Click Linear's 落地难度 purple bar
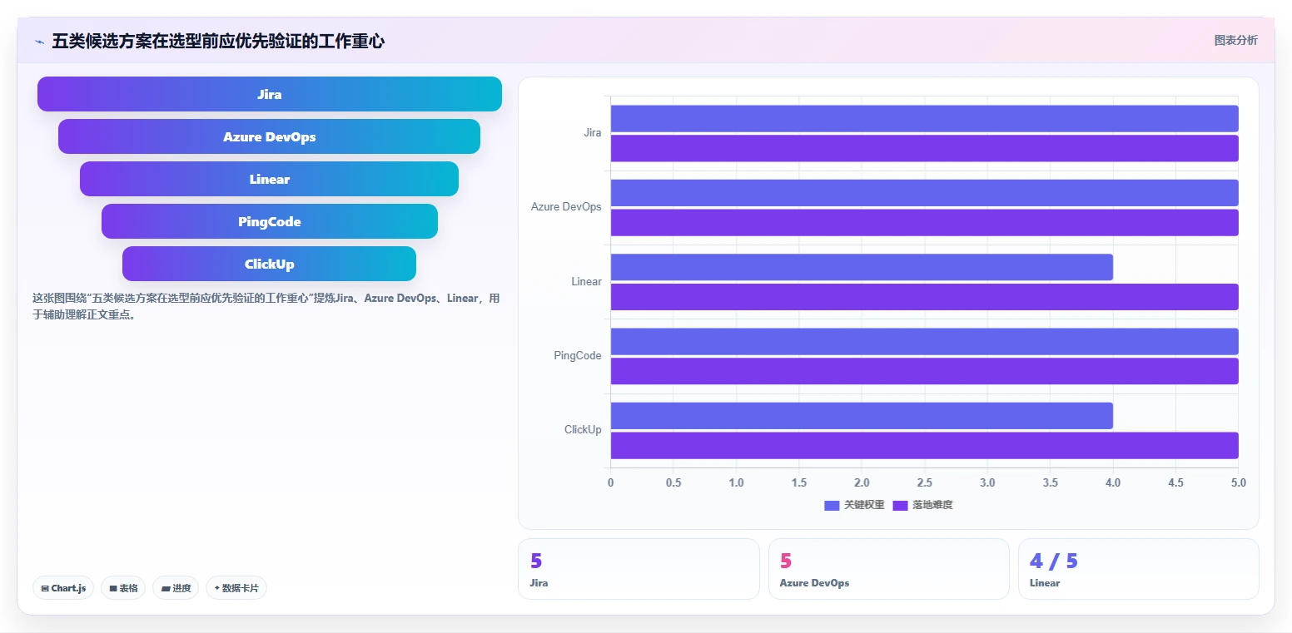Image resolution: width=1292 pixels, height=633 pixels. (x=924, y=297)
